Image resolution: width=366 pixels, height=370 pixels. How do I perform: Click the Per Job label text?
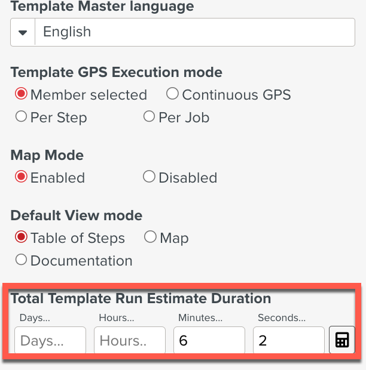click(x=184, y=118)
